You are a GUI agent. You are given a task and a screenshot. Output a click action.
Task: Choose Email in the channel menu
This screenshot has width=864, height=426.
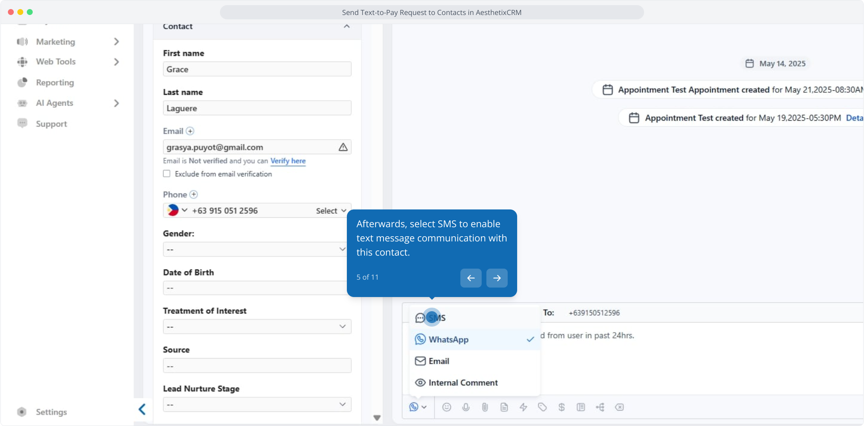pyautogui.click(x=438, y=361)
